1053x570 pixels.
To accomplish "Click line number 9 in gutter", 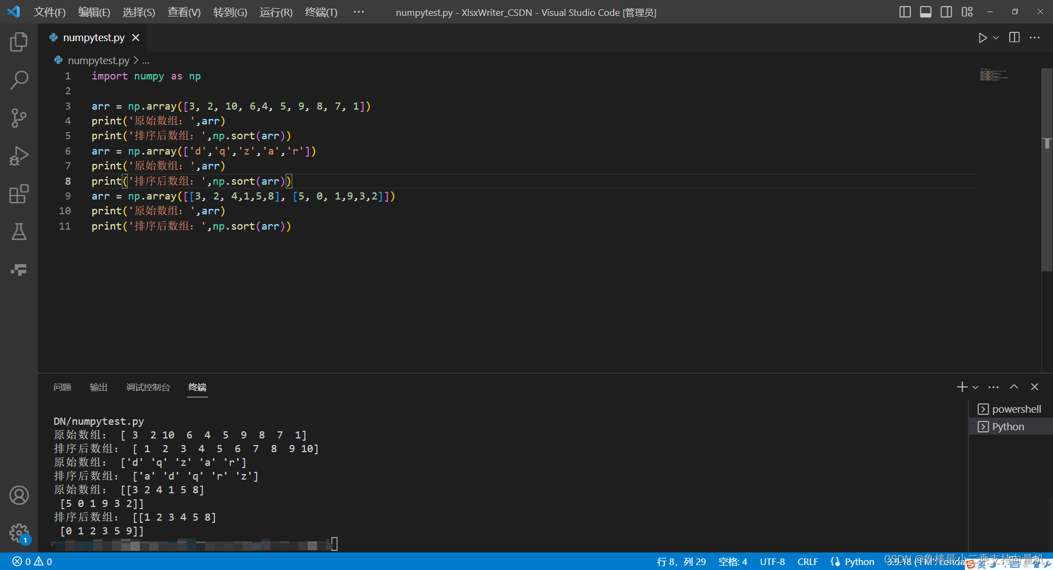I will click(67, 196).
